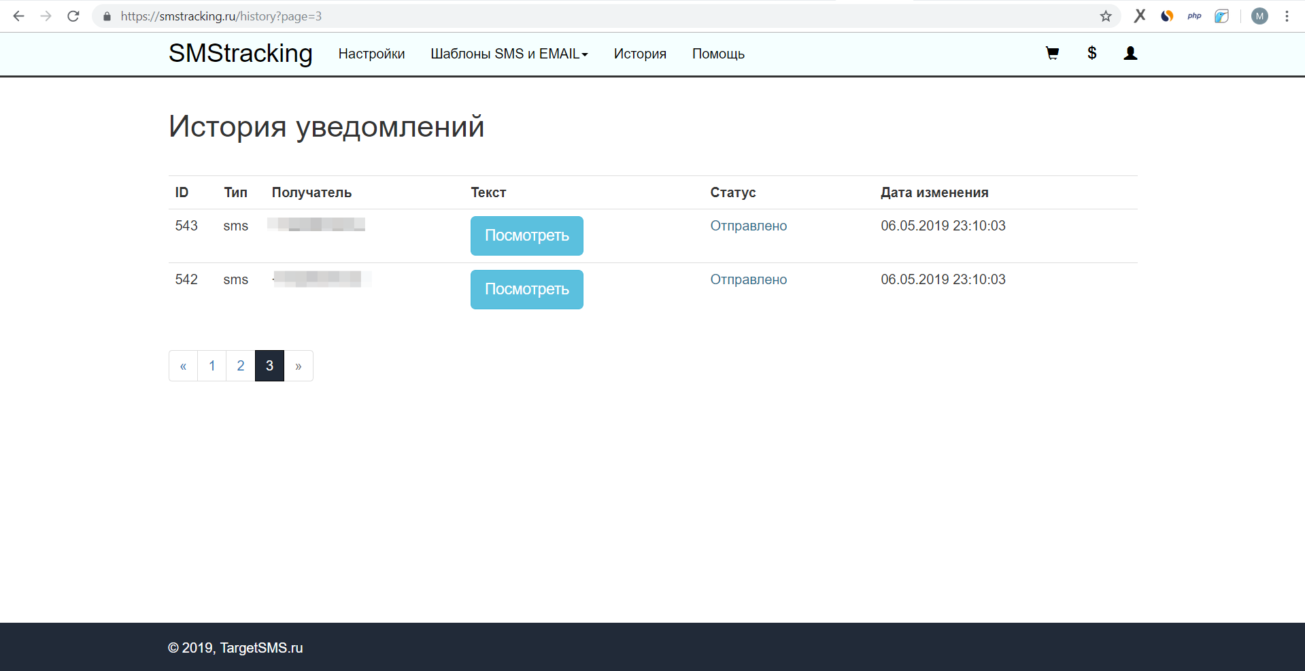This screenshot has width=1305, height=671.
Task: Open the История menu item
Action: point(640,54)
